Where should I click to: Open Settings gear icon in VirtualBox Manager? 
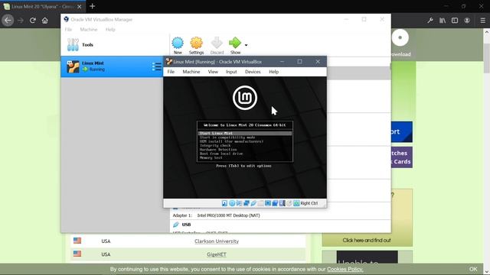coord(196,43)
